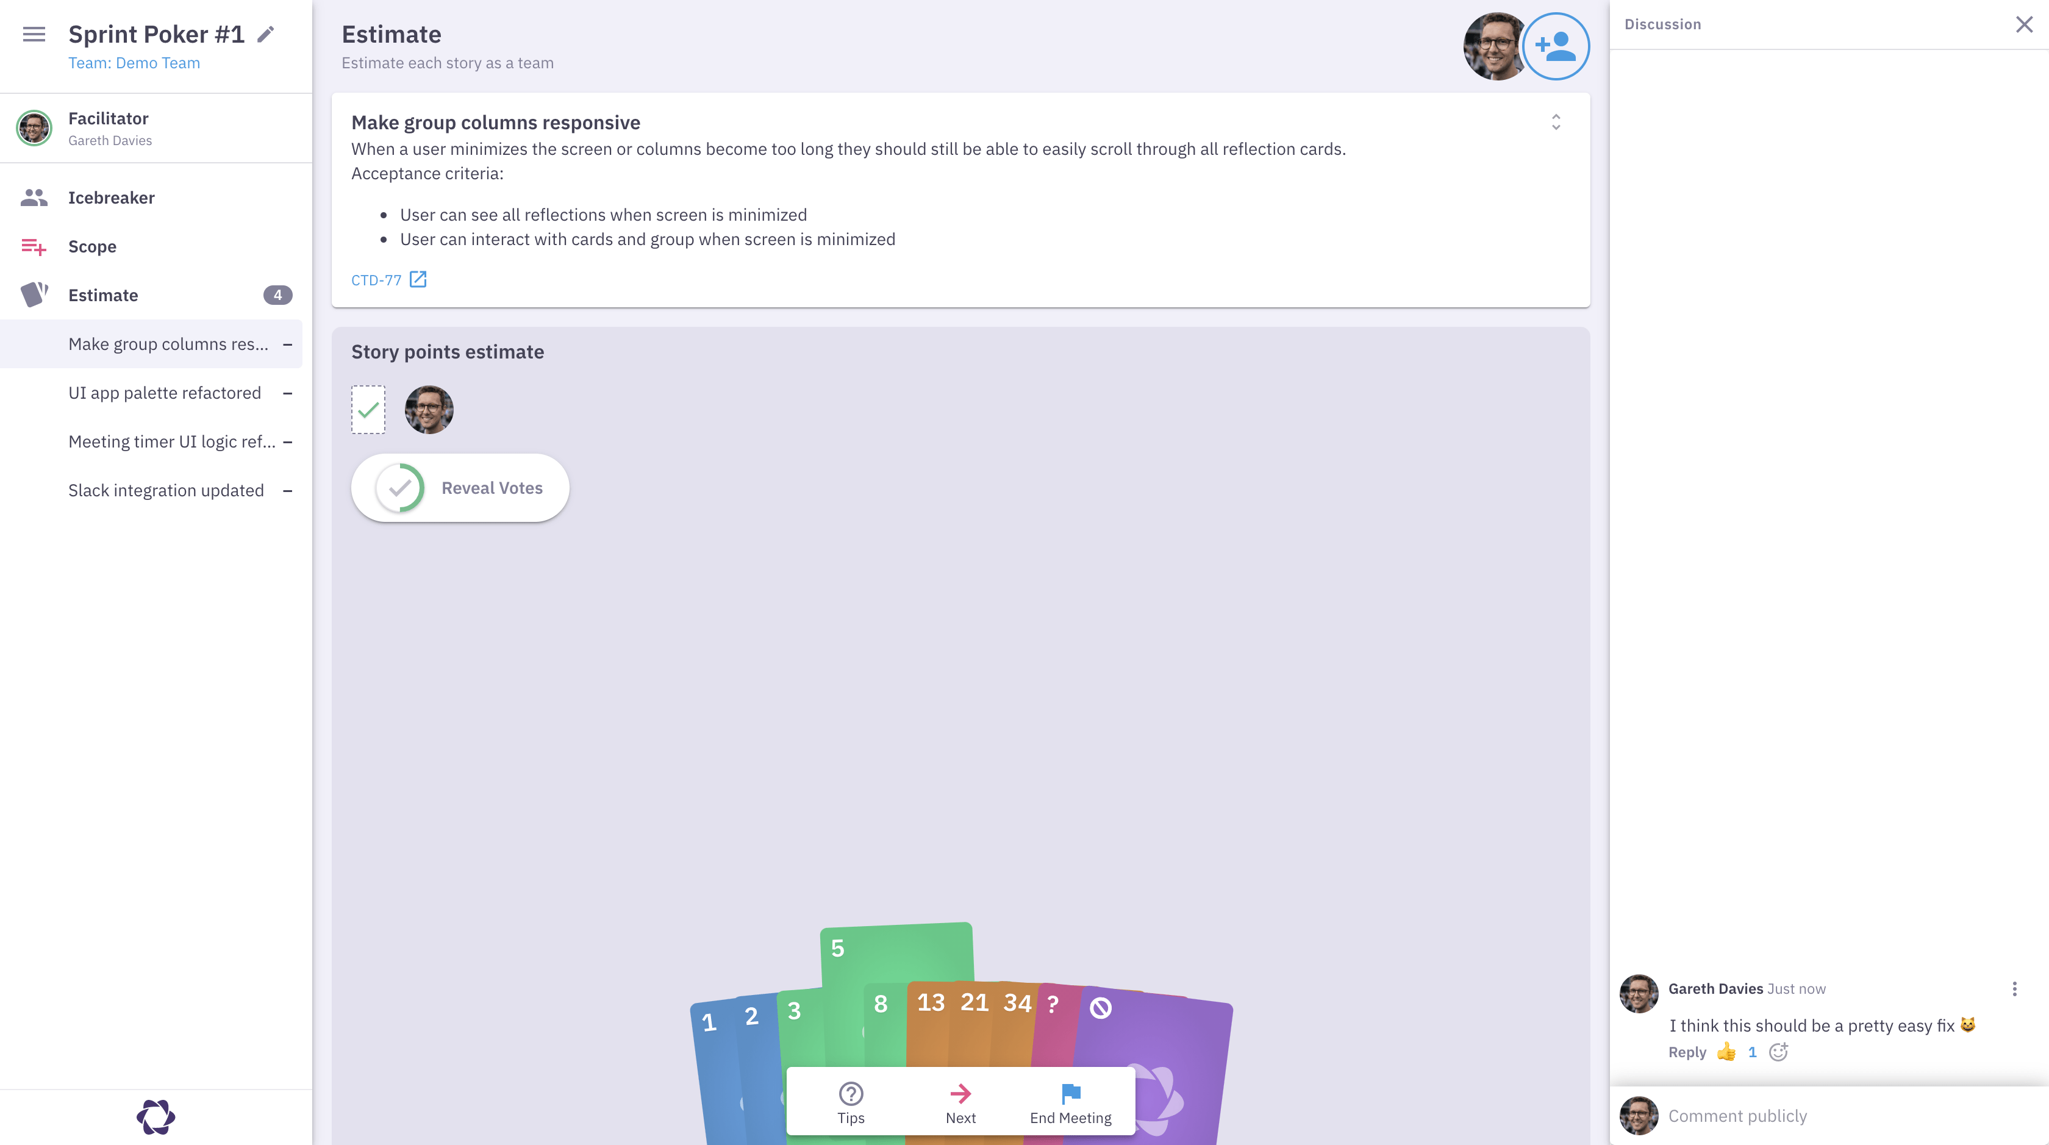Select the Estimate cards icon in sidebar
This screenshot has width=2049, height=1145.
pos(34,294)
